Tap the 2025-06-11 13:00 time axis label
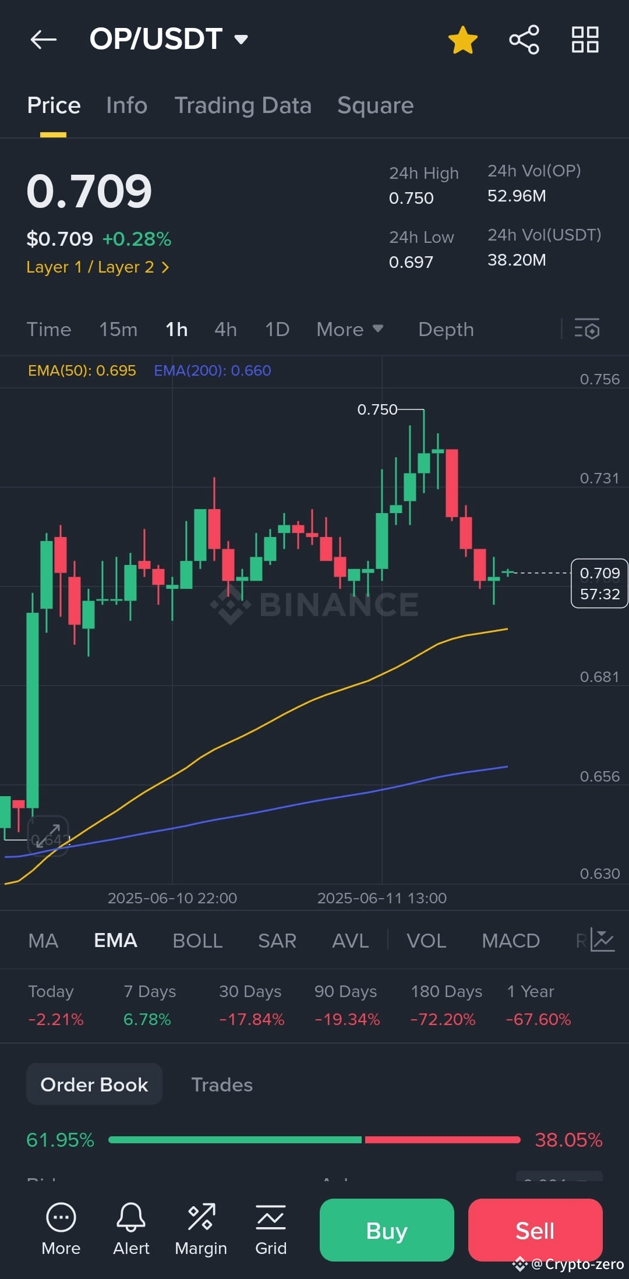The width and height of the screenshot is (629, 1279). [382, 898]
